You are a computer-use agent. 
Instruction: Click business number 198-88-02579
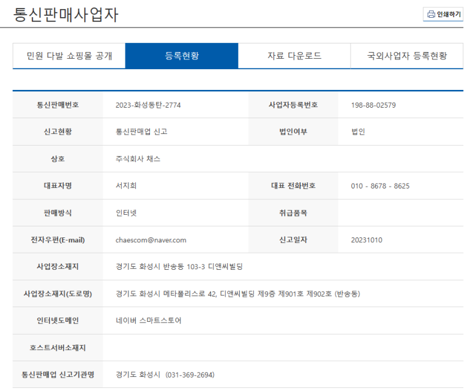373,105
